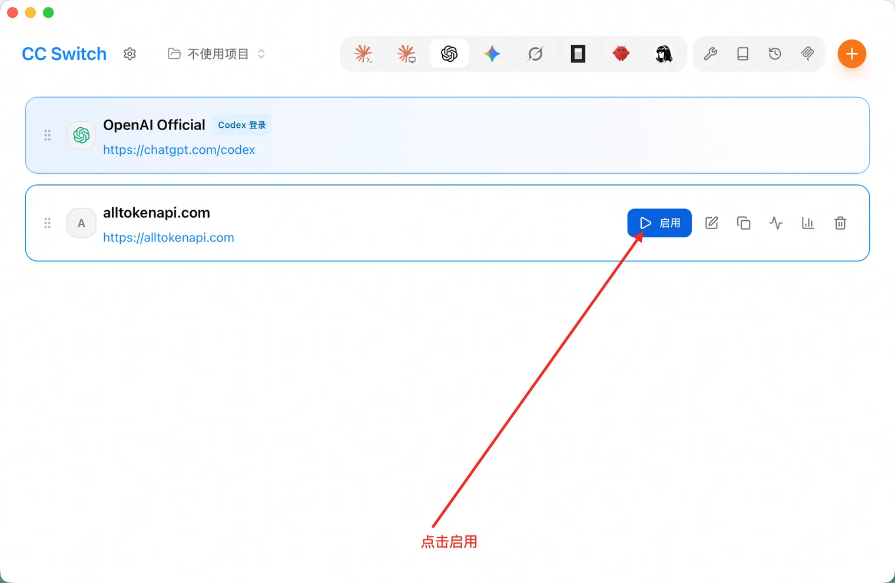Viewport: 895px width, 583px height.
Task: Click the drag handle on alltokenapi.com row
Action: [48, 223]
